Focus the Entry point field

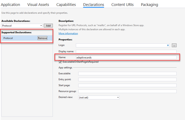pyautogui.click(x=127, y=79)
